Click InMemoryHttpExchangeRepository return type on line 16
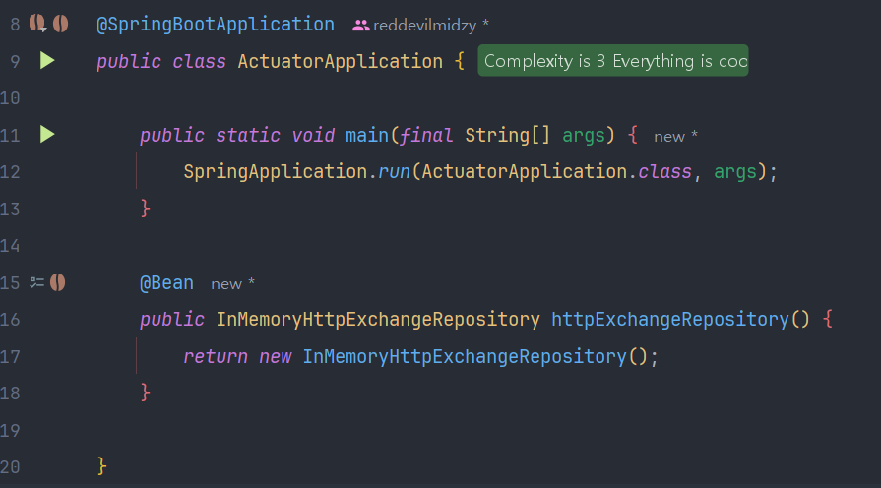The width and height of the screenshot is (881, 488). [x=378, y=319]
